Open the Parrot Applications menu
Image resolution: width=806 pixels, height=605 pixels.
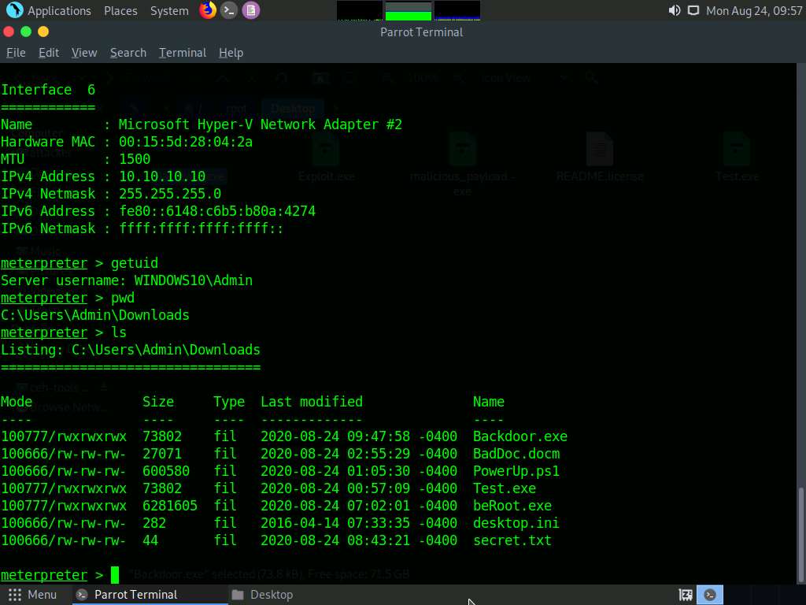point(59,11)
